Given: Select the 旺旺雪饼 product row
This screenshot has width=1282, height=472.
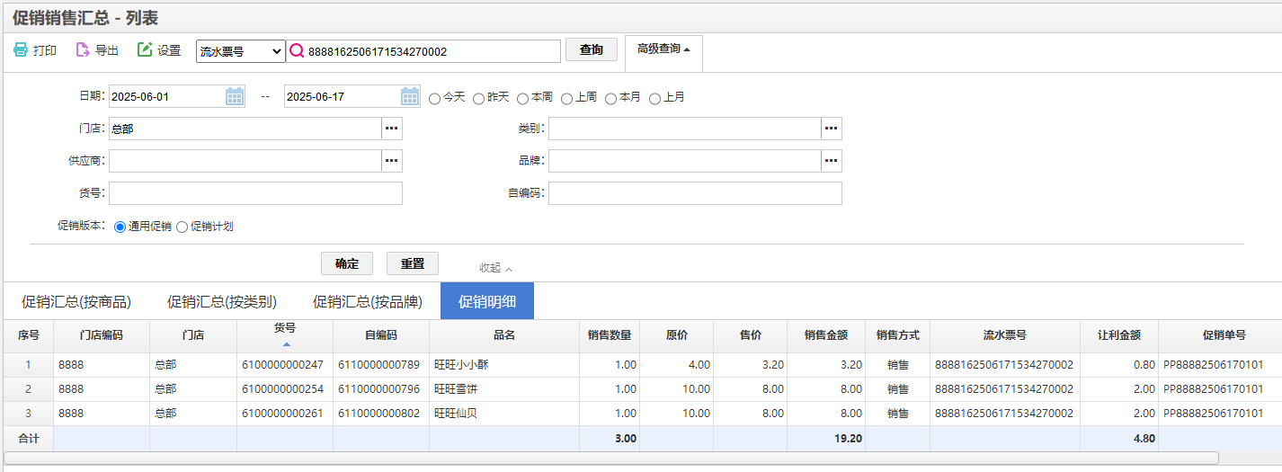Looking at the screenshot, I should (643, 389).
